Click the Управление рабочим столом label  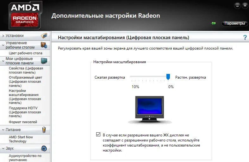[x=20, y=45]
